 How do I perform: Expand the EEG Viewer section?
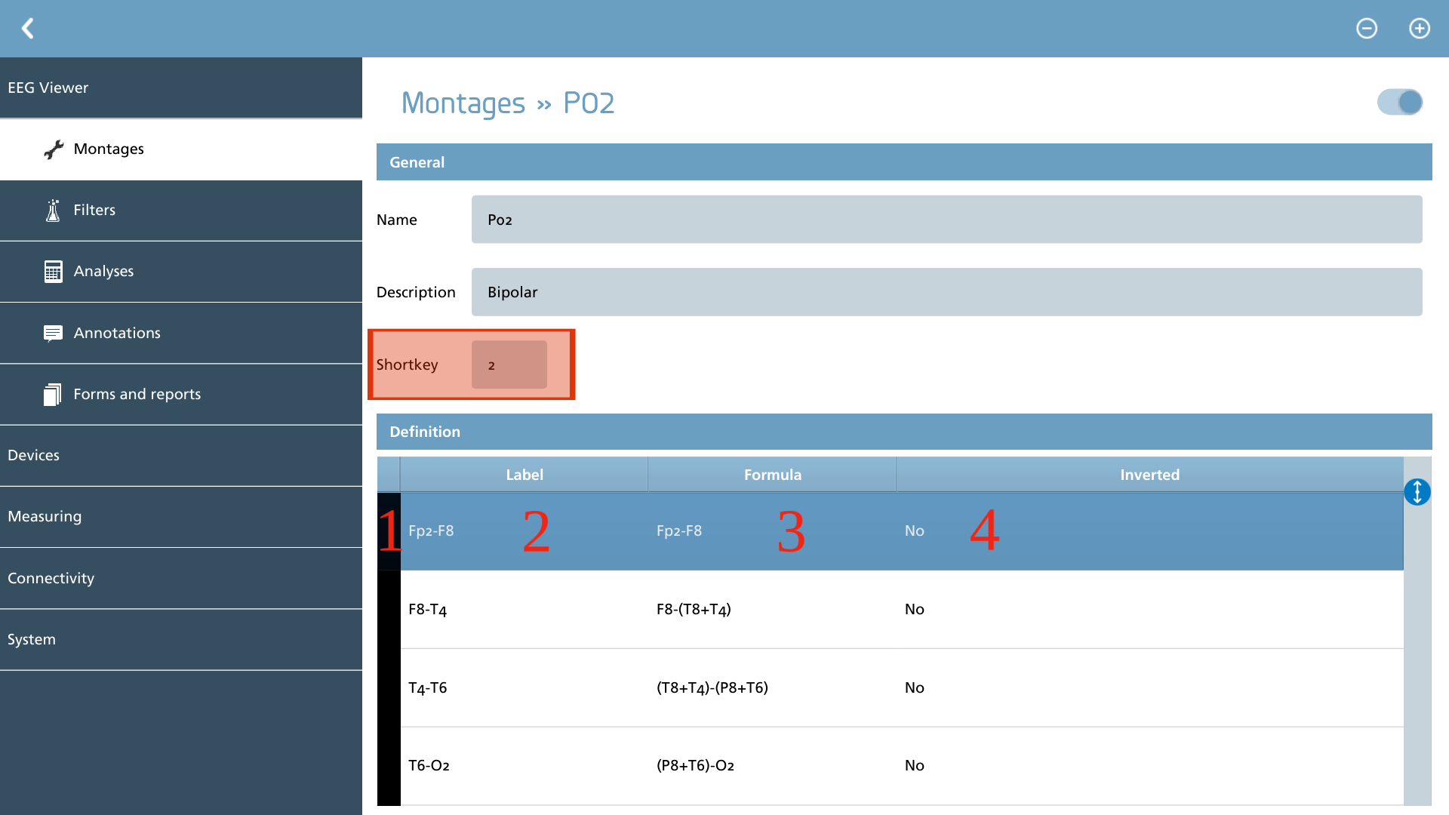pos(181,88)
